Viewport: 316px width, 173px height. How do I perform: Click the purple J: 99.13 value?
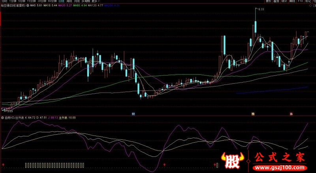point(53,118)
